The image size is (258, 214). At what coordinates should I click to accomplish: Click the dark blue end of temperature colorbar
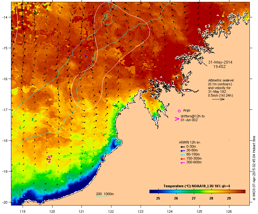(x=152, y=191)
